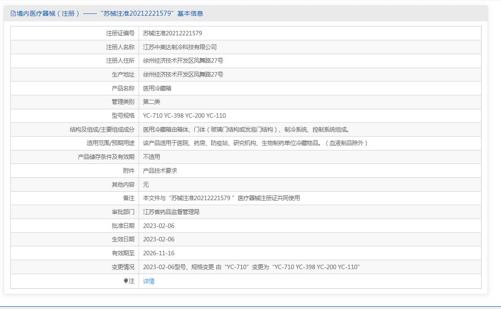Click the 备注 text starting 本文件与
The height and width of the screenshot is (309, 501).
click(221, 198)
